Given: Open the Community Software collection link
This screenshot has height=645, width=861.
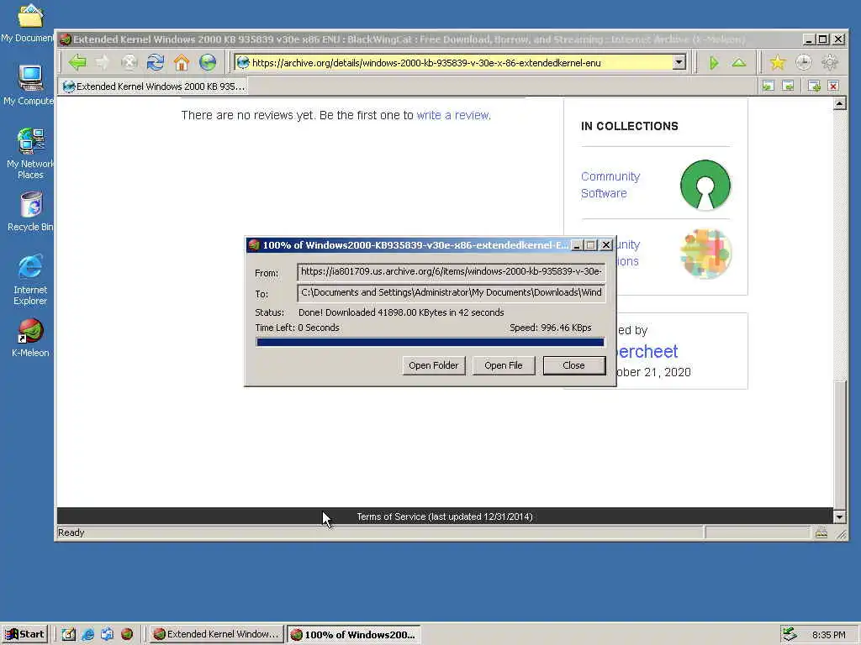Looking at the screenshot, I should [610, 185].
